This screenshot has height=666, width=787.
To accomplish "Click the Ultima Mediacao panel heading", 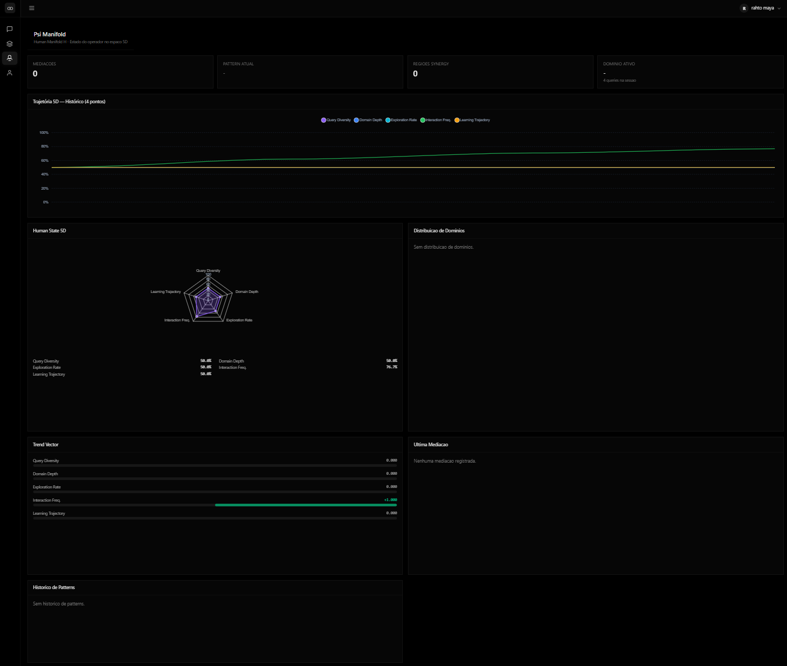I will pos(431,445).
